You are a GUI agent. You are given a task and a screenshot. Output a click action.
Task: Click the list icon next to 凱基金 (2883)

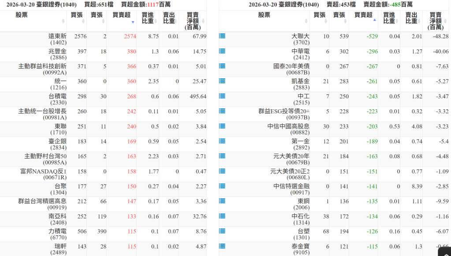pyautogui.click(x=222, y=81)
